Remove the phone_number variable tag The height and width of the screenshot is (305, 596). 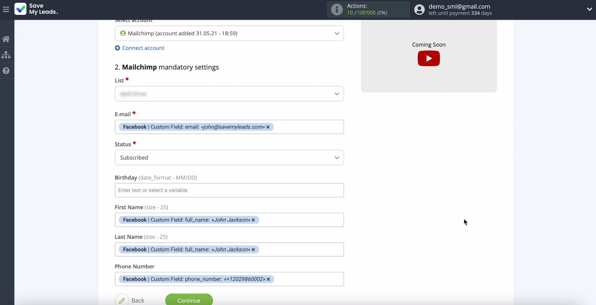tap(268, 279)
